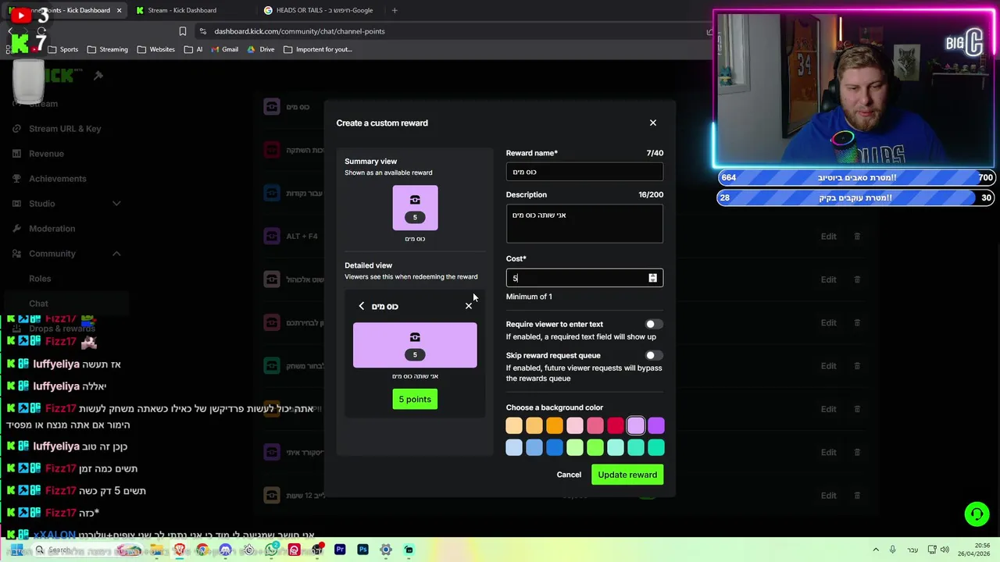Click the Cost input field
This screenshot has width=1000, height=562.
click(x=584, y=278)
